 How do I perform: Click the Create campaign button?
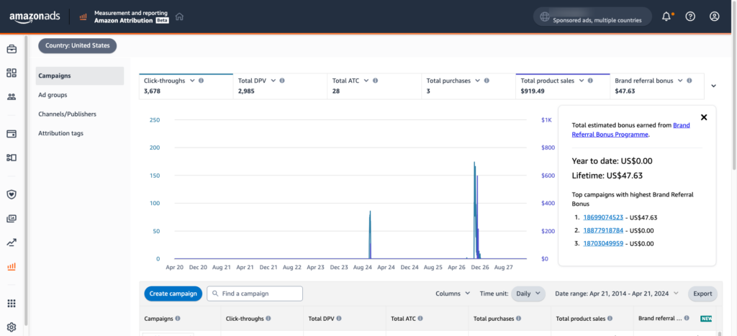point(173,294)
